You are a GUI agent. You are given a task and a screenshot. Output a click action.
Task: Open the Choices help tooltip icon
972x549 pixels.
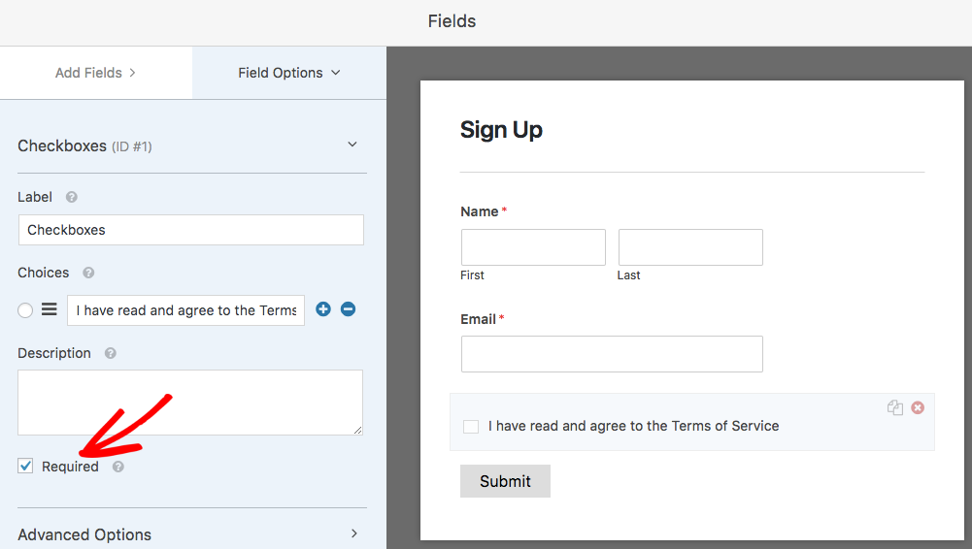point(88,273)
